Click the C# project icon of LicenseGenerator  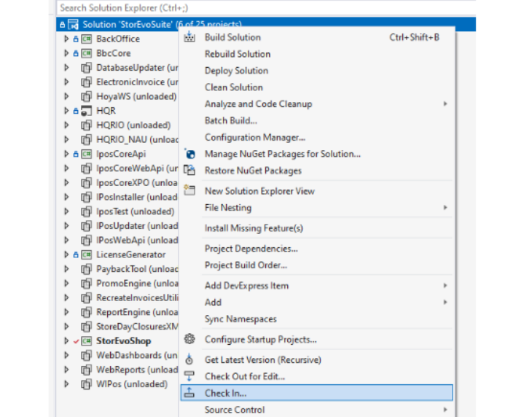[87, 254]
